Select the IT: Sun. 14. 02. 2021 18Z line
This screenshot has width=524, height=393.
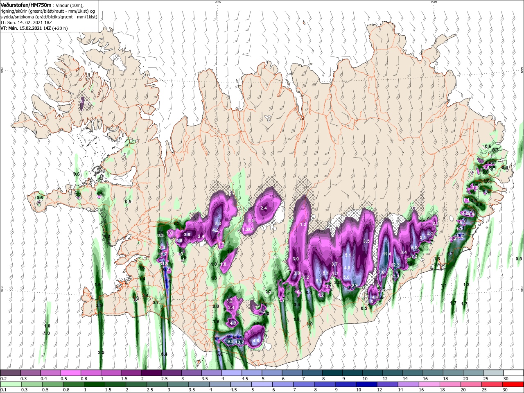pos(25,23)
